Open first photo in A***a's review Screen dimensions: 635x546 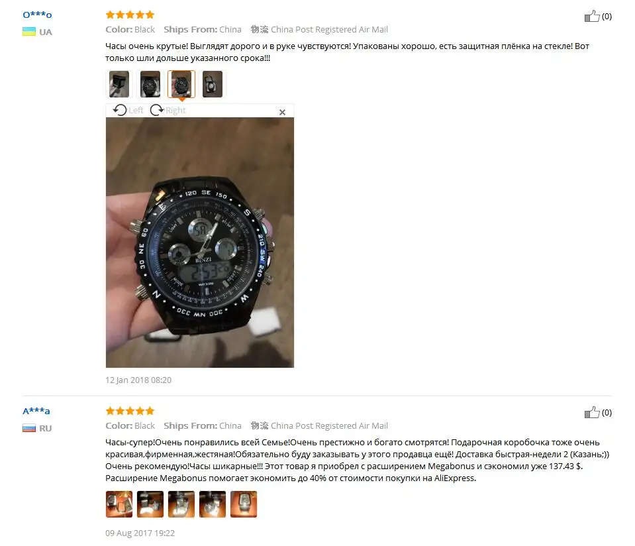pyautogui.click(x=119, y=504)
